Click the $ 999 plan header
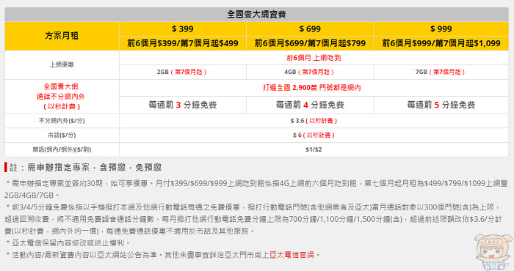The image size is (514, 271). pos(441,29)
